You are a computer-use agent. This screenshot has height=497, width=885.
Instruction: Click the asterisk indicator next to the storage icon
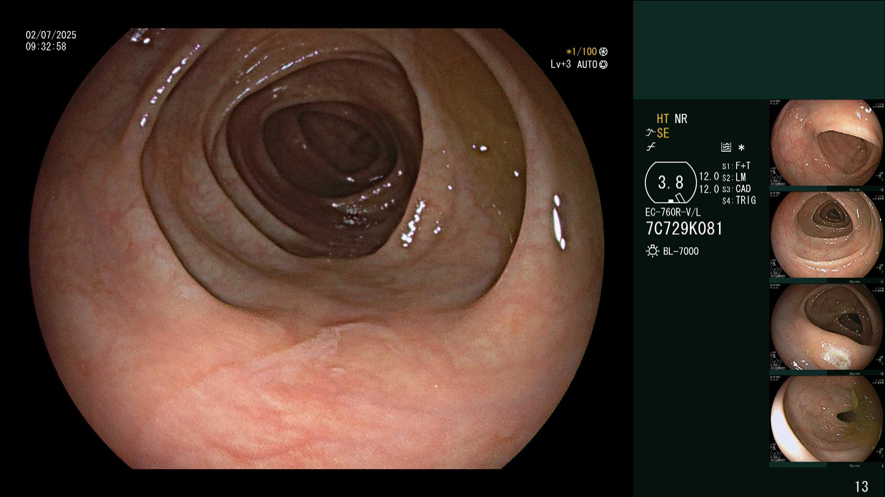pos(741,148)
